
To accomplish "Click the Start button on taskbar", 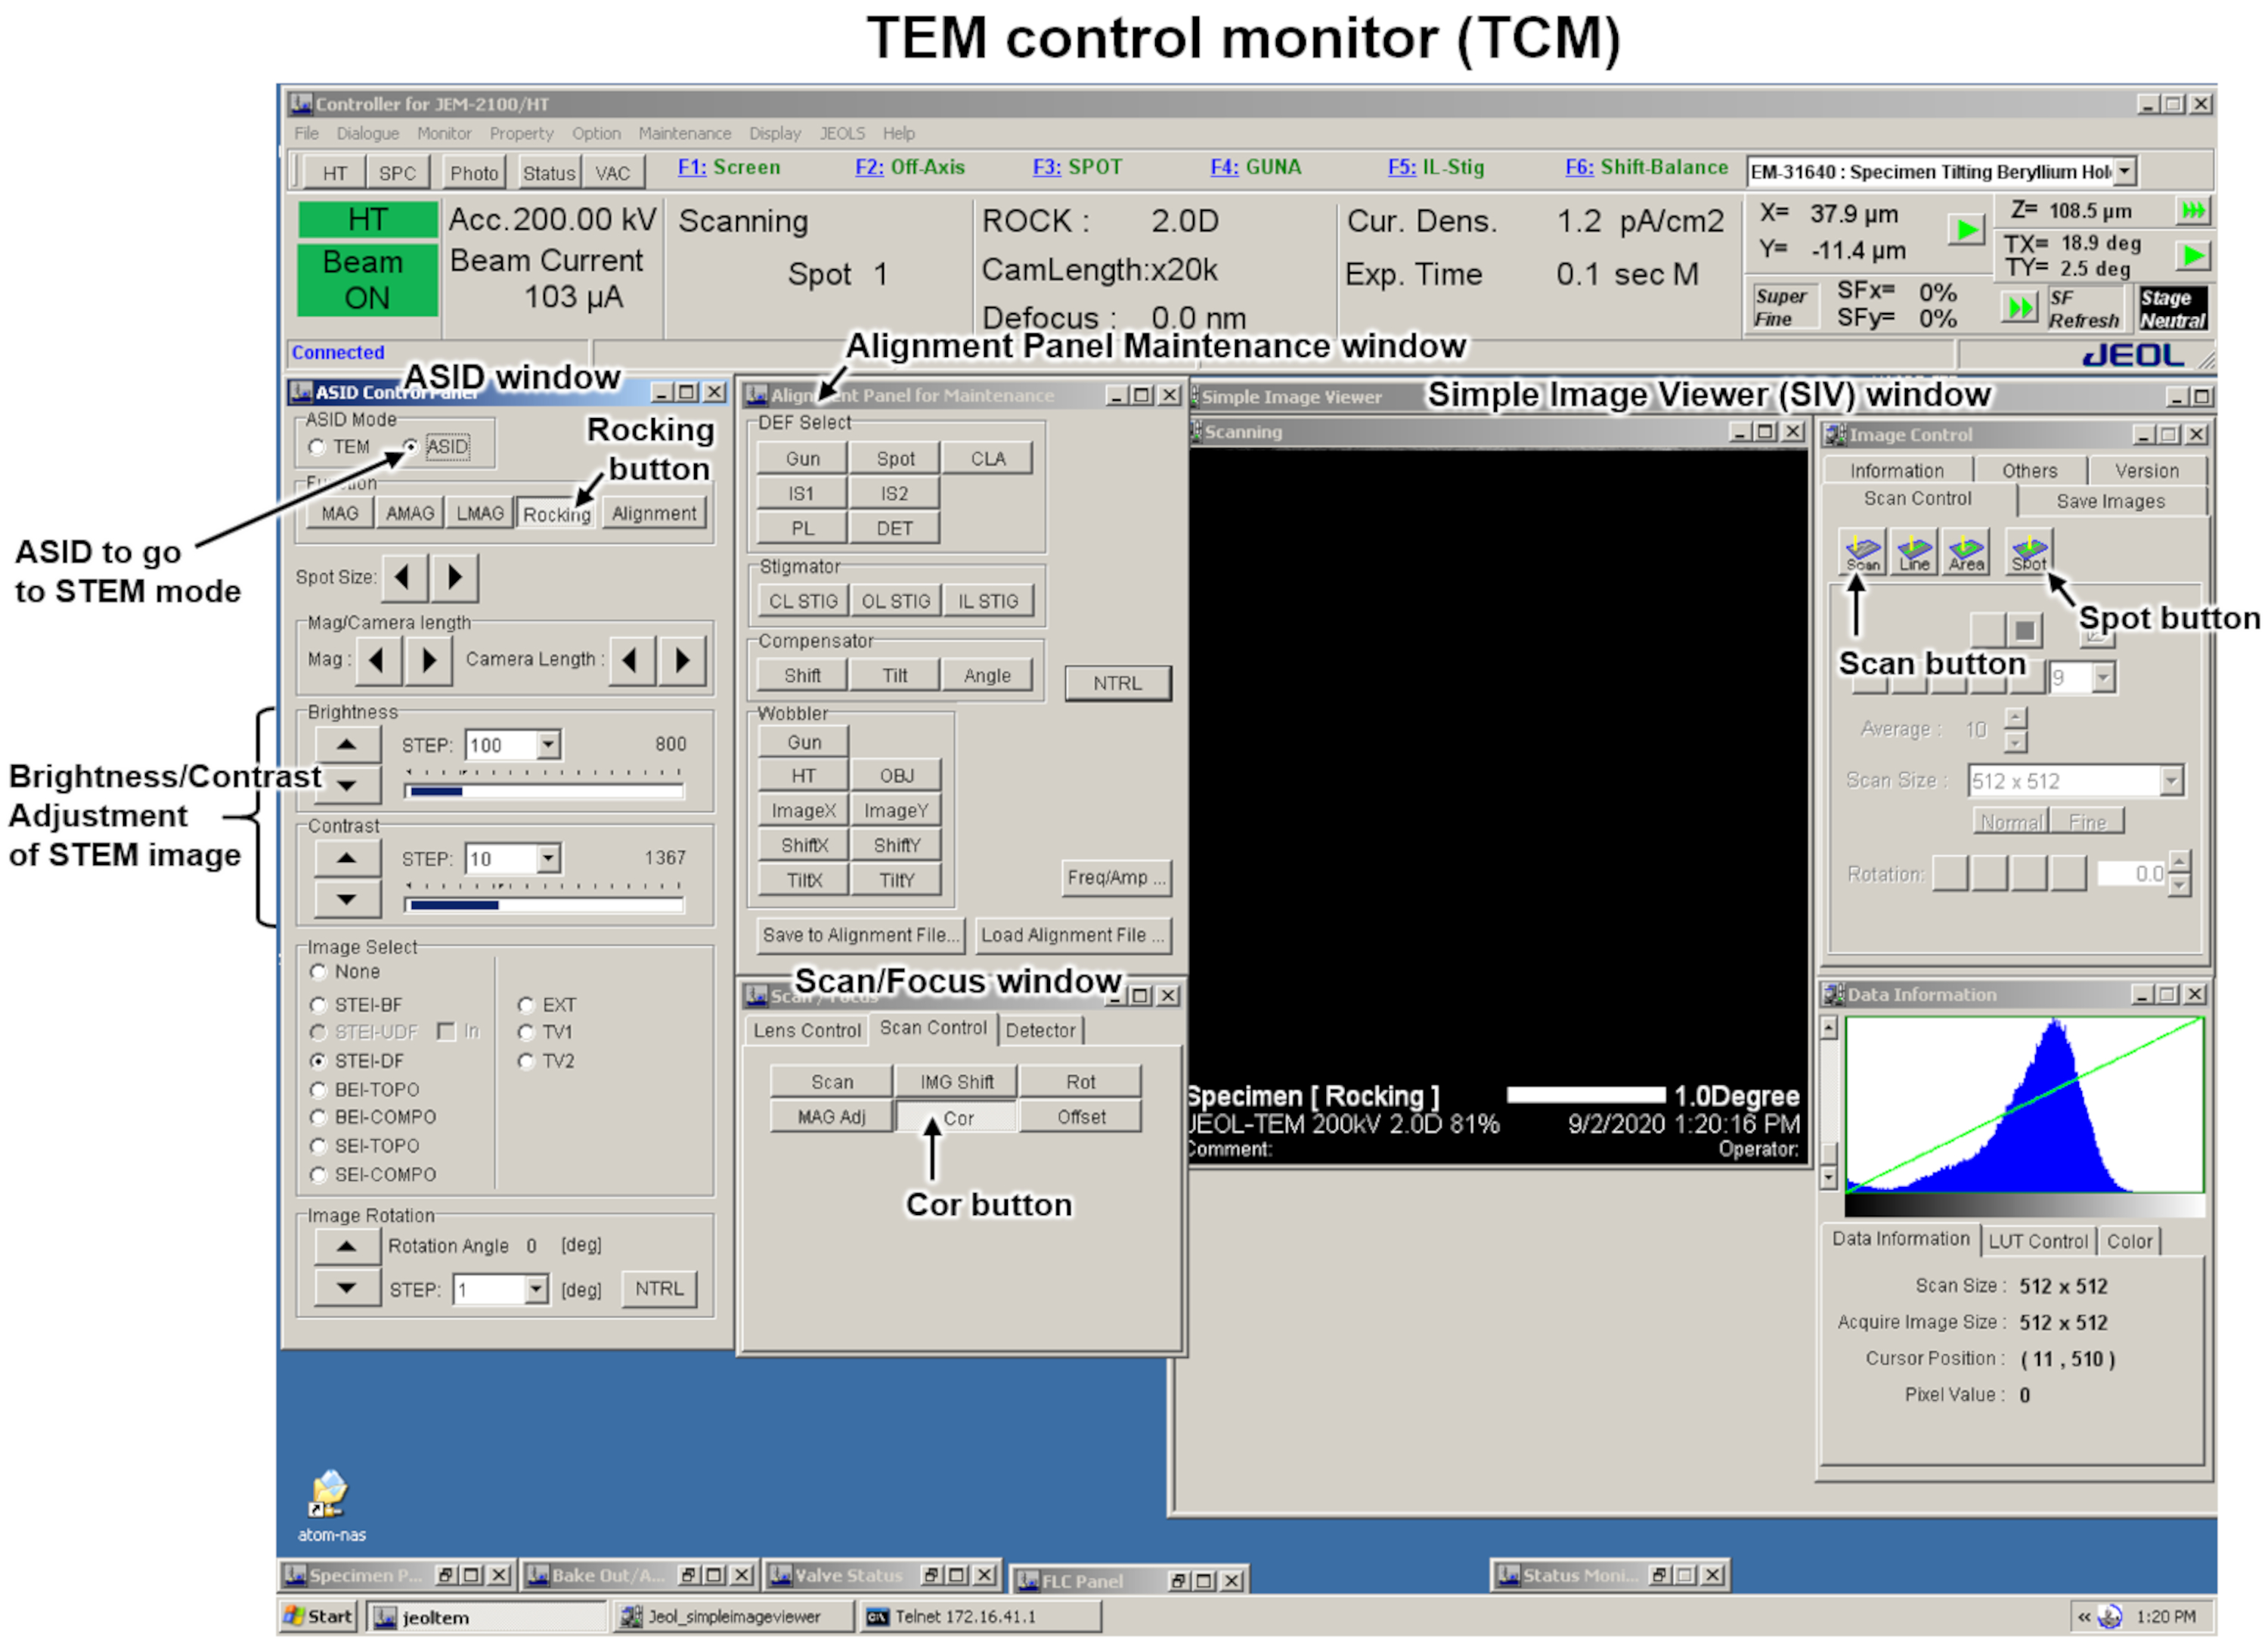I will 318,1617.
